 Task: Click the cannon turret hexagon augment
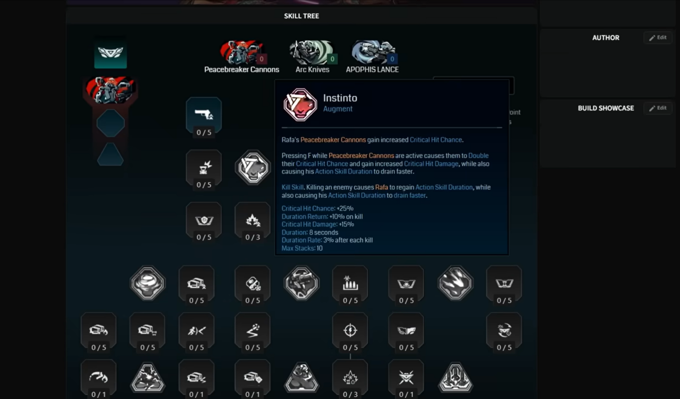coord(301,283)
